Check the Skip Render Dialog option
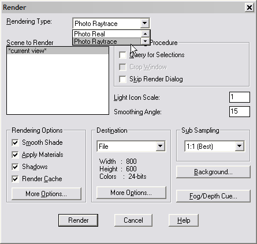 point(122,79)
